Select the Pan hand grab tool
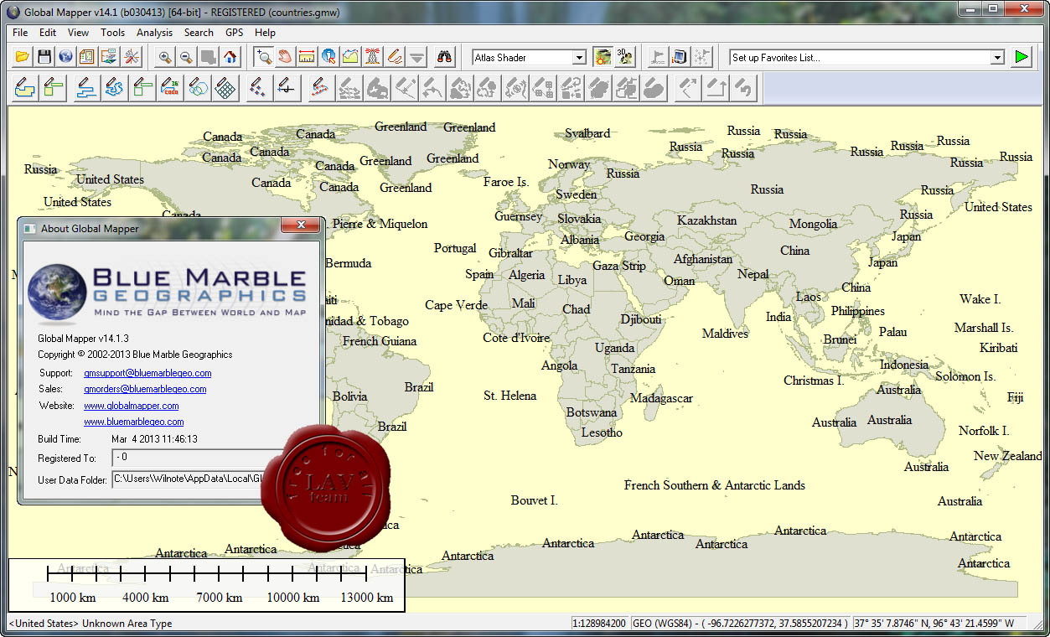1050x637 pixels. click(x=286, y=57)
